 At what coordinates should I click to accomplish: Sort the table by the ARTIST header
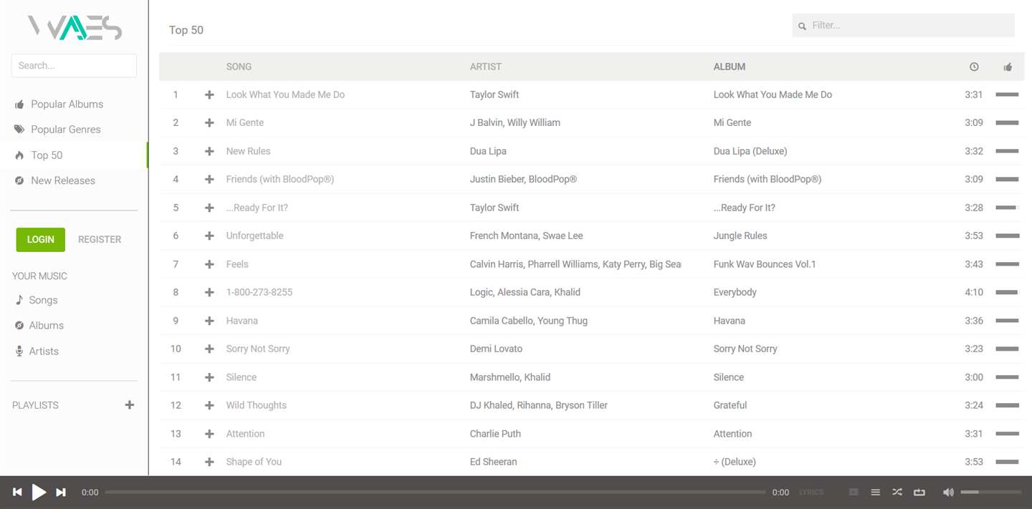click(x=485, y=67)
